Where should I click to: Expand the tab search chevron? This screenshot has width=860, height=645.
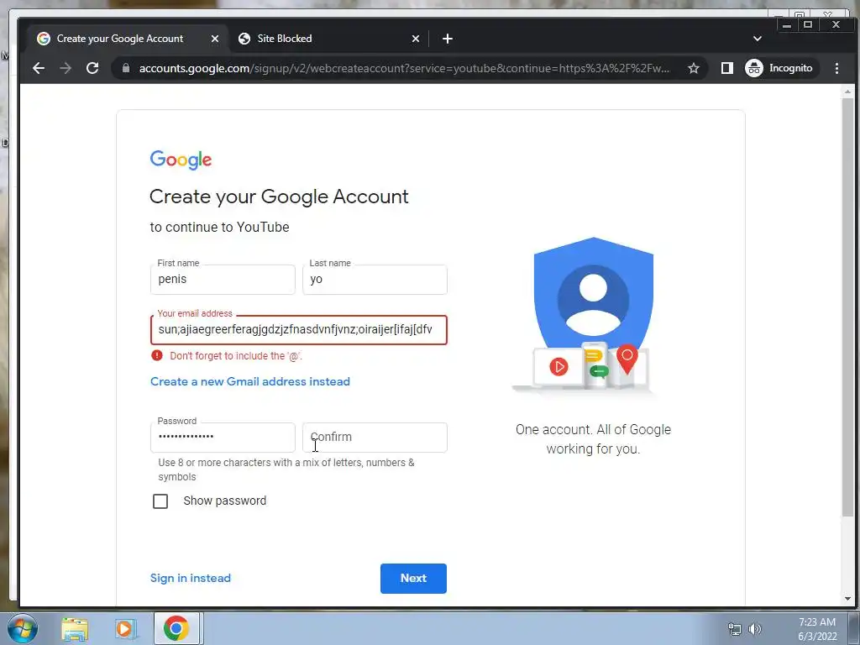[x=758, y=39]
